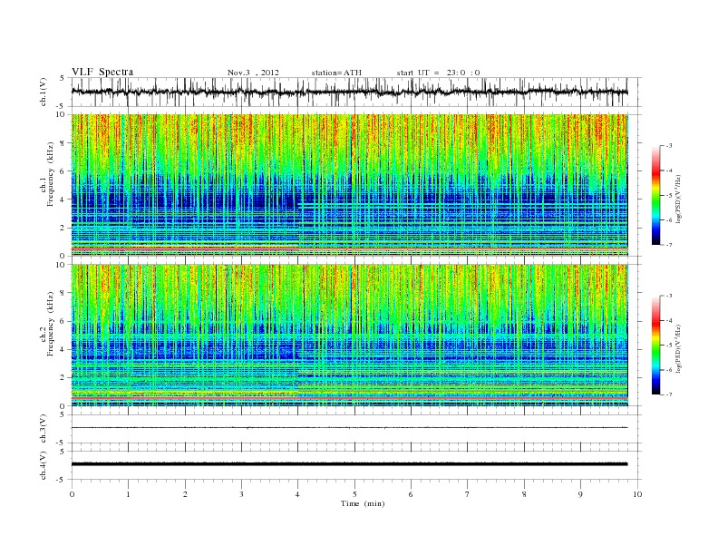
Task: Select the 'Nov.3 , 2012' date text
Action: pyautogui.click(x=253, y=73)
